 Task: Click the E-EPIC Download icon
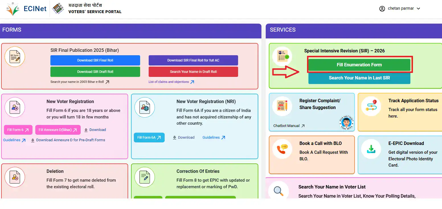tap(371, 149)
